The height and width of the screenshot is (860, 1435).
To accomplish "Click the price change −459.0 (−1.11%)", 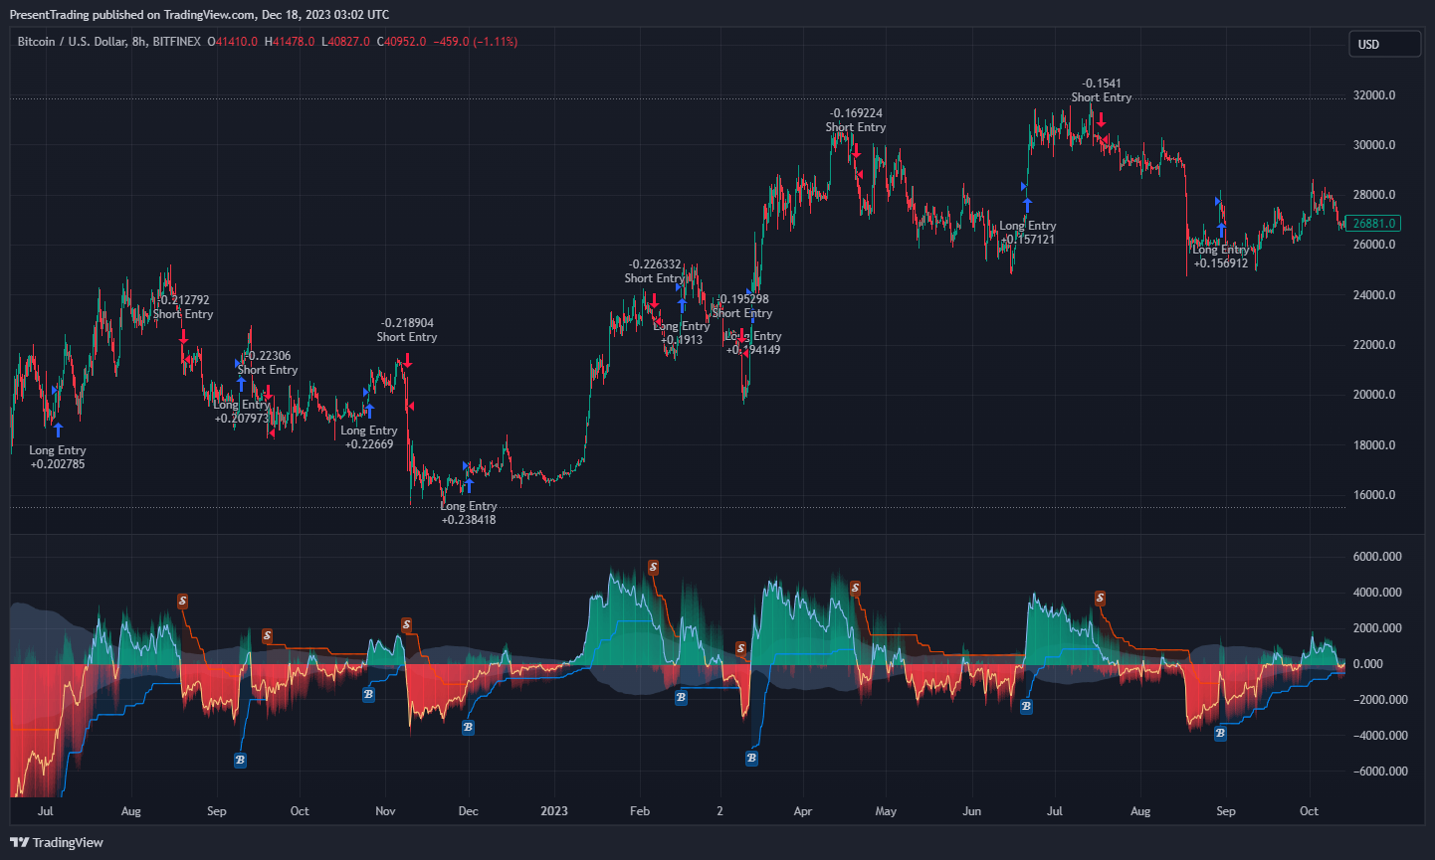I will 476,42.
